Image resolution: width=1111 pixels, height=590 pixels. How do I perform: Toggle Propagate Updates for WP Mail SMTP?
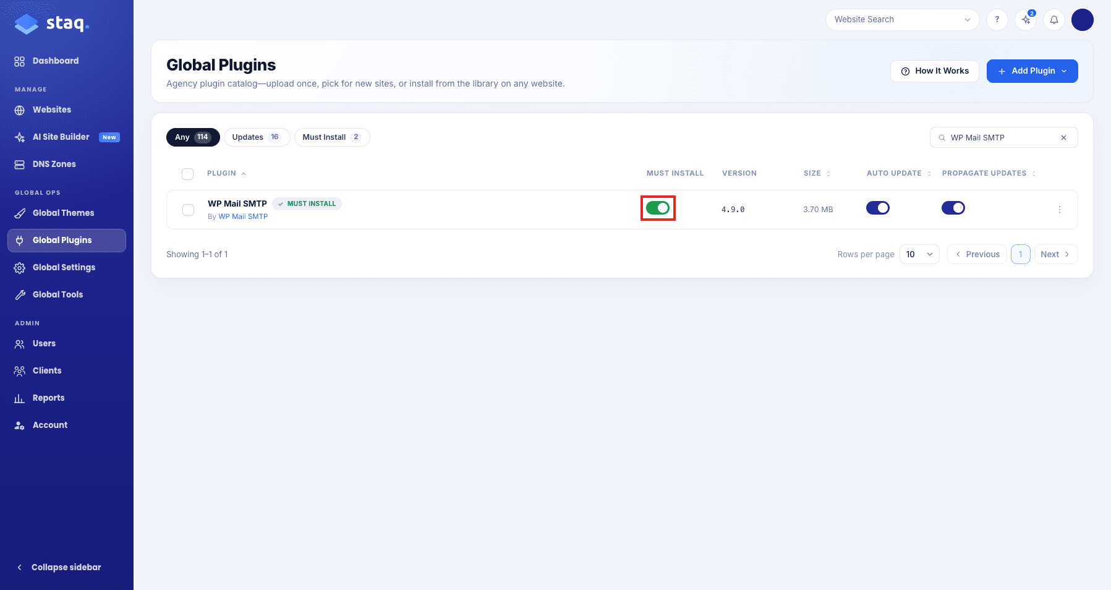point(953,208)
